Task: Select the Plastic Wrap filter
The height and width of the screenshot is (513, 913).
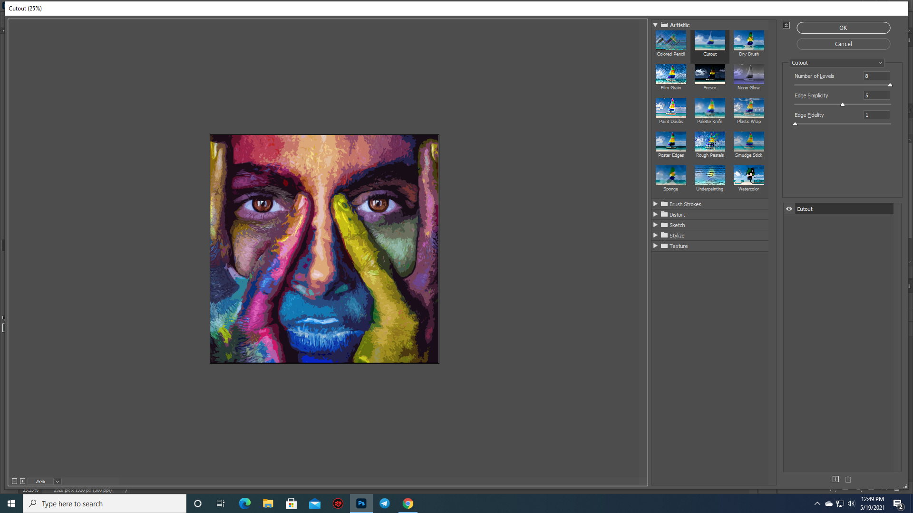Action: 748,111
